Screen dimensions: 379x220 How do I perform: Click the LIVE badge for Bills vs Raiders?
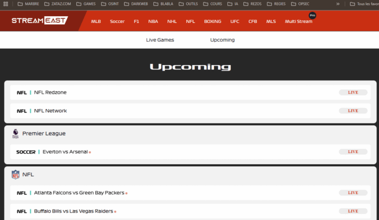(353, 211)
